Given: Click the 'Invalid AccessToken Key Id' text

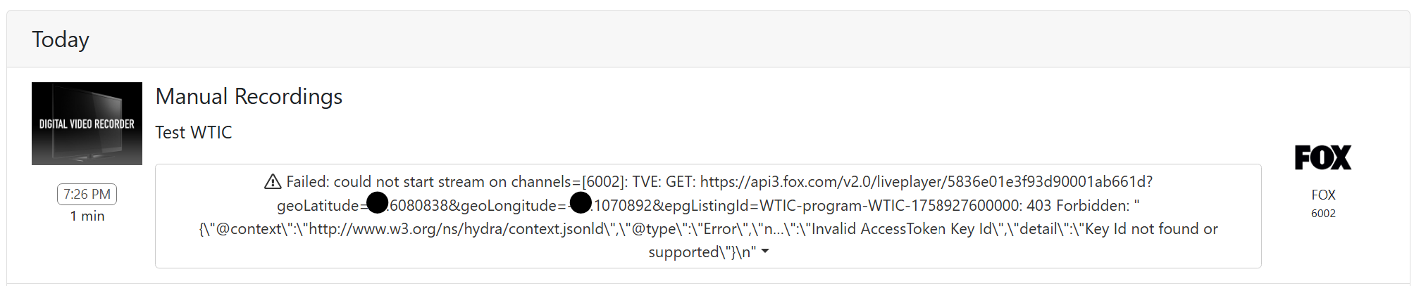Looking at the screenshot, I should click(x=903, y=229).
